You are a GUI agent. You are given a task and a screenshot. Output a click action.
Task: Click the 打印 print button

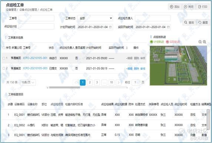(x=203, y=7)
